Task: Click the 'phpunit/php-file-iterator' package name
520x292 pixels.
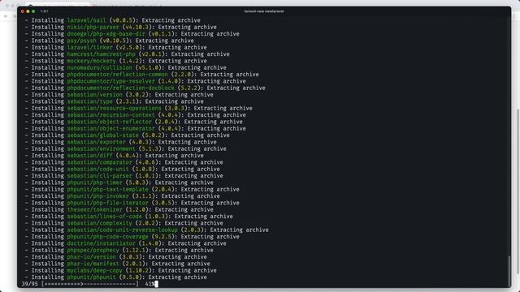Action: pyautogui.click(x=107, y=203)
